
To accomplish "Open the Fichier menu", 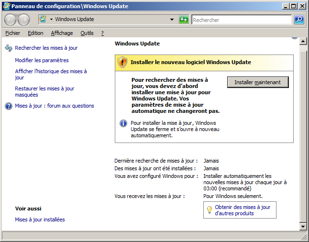I will click(x=13, y=33).
